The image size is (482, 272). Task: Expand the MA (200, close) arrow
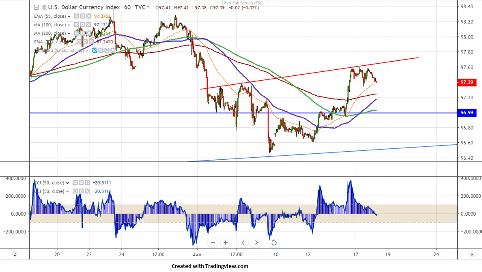tap(69, 34)
